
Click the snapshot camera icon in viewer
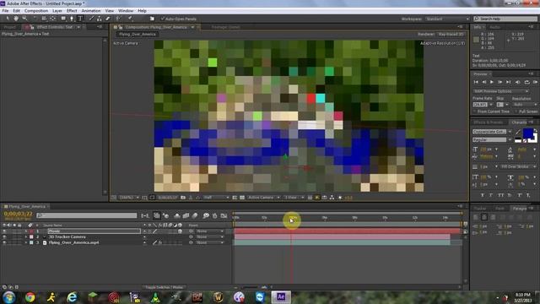click(x=183, y=198)
